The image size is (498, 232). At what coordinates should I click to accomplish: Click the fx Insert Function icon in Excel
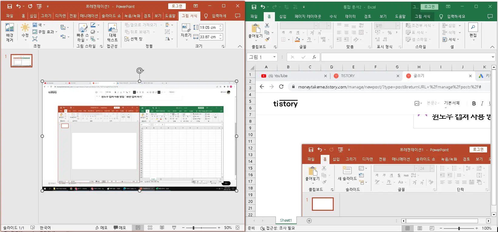pyautogui.click(x=314, y=57)
